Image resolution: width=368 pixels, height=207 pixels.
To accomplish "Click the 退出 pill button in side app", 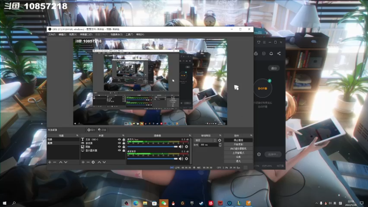I will (274, 68).
